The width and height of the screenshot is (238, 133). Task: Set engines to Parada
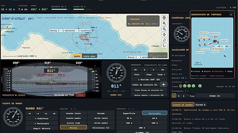pyautogui.click(x=101, y=113)
